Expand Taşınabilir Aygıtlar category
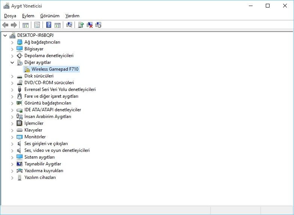 (12, 164)
